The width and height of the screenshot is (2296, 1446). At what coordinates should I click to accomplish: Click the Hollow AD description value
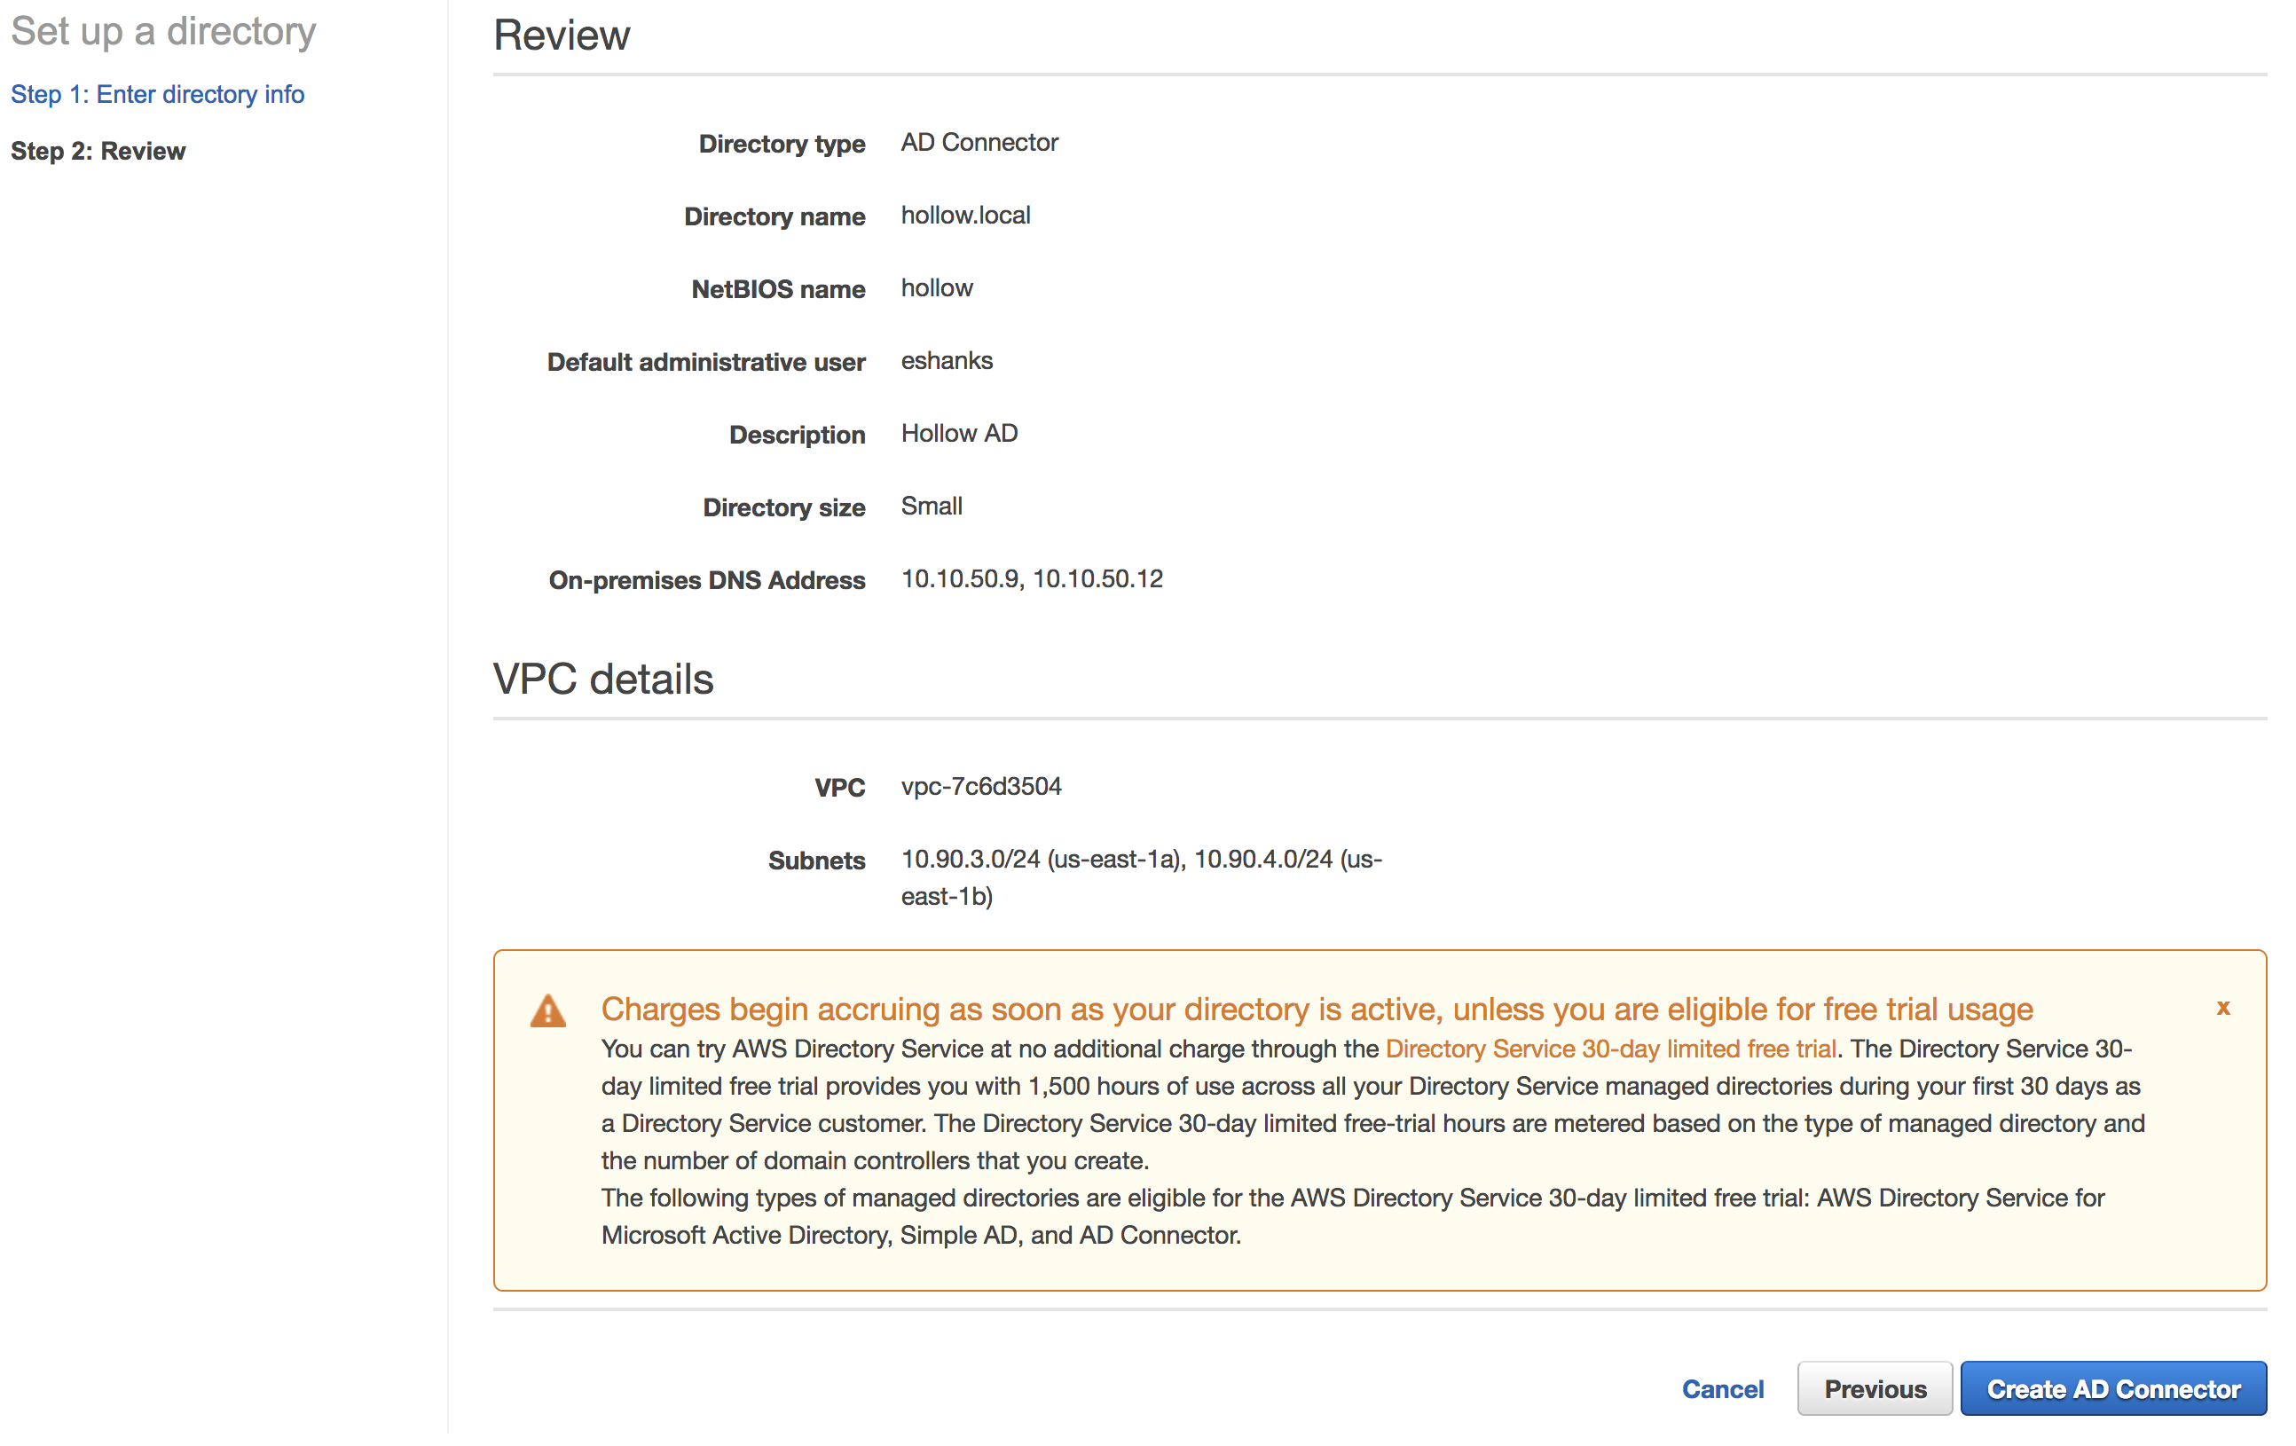tap(959, 434)
